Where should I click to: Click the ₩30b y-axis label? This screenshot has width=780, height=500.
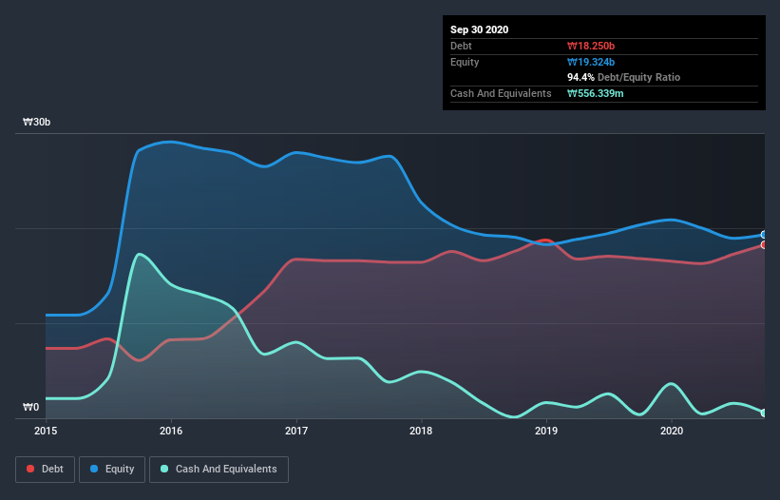pos(36,123)
